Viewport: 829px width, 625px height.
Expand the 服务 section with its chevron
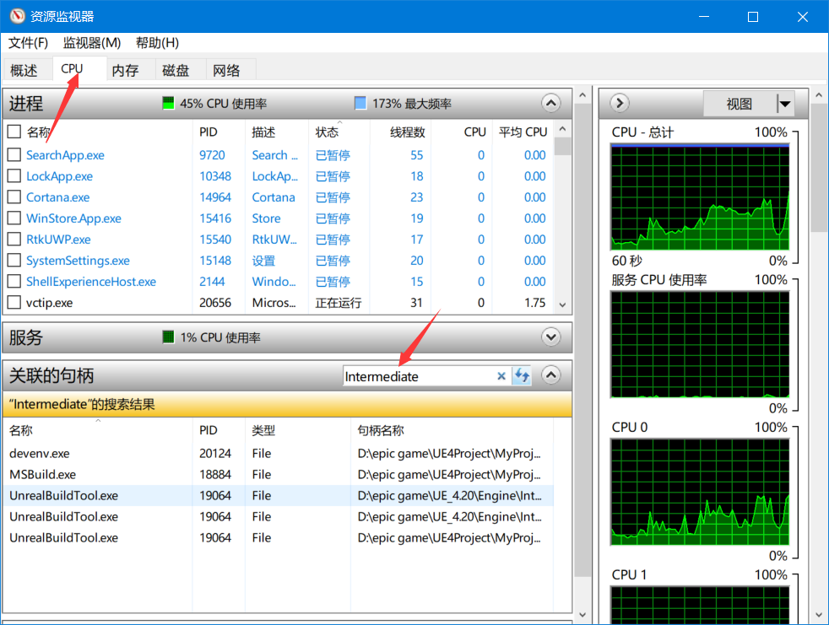click(551, 337)
